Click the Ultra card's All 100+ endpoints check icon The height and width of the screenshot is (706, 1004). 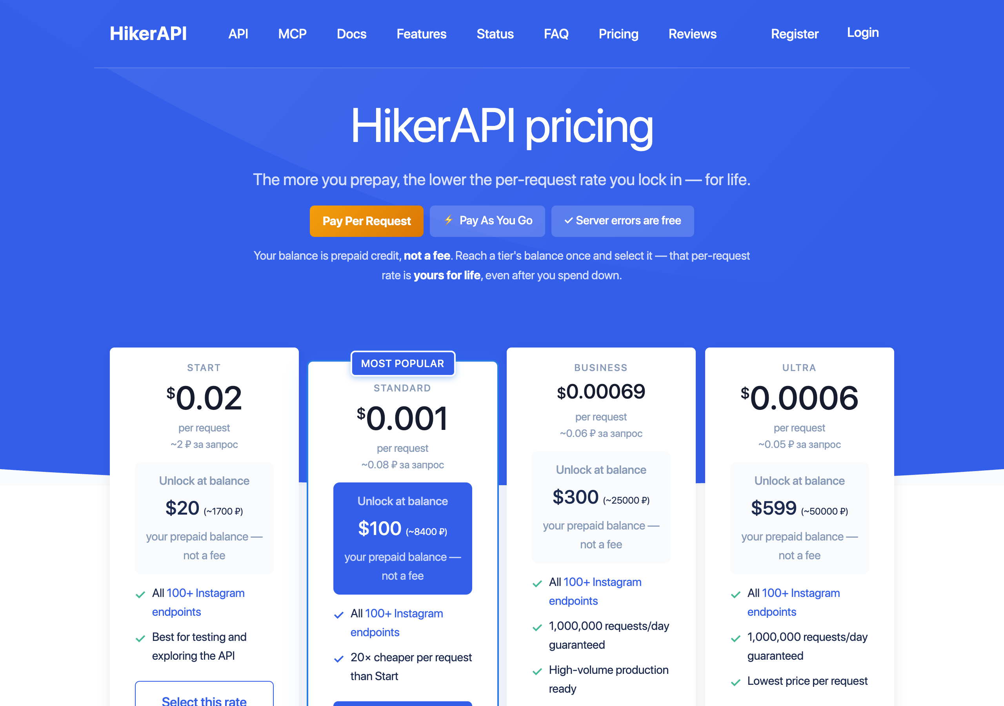tap(736, 595)
